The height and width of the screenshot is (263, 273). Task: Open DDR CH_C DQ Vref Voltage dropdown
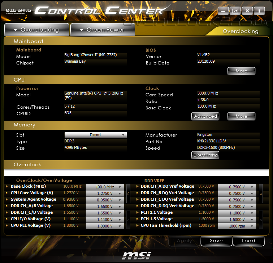(237, 200)
